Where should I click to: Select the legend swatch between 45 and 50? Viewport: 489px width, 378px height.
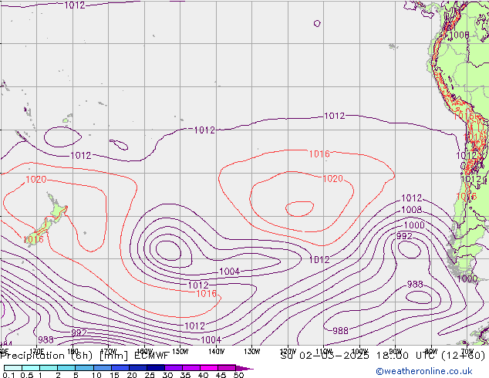(x=227, y=368)
